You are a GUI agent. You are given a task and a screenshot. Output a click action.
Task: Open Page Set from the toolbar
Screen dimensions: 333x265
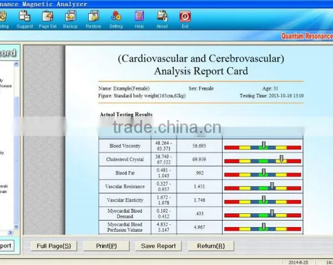point(48,19)
